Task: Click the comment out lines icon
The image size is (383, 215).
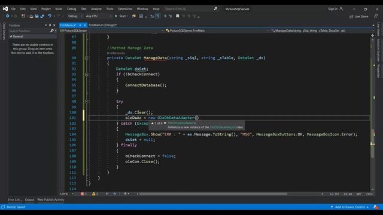Action: coord(165,16)
